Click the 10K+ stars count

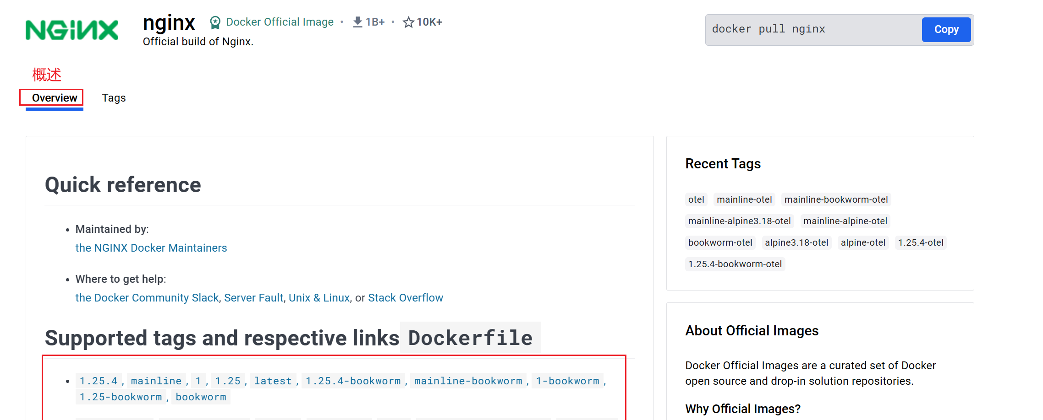tap(429, 22)
